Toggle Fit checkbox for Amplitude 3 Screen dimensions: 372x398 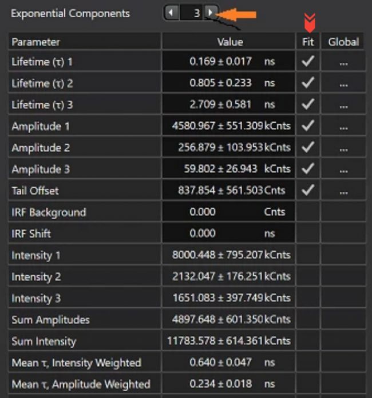(308, 169)
